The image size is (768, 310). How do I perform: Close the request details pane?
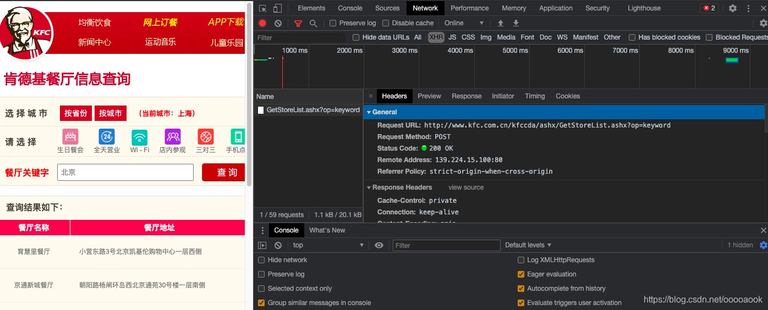tap(370, 96)
